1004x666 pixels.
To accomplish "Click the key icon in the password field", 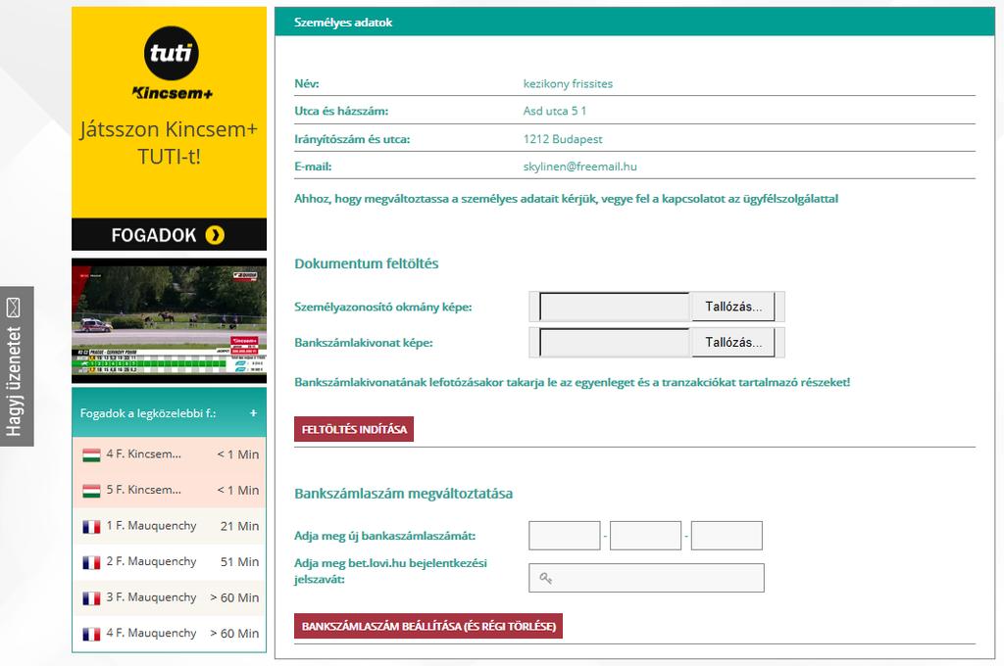I will 545,579.
